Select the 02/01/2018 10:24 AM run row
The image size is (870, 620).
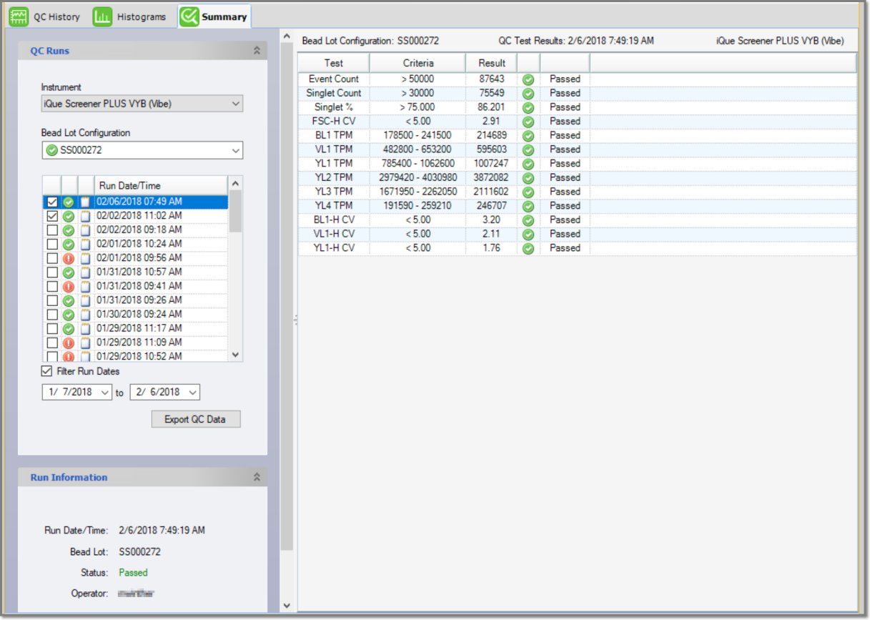136,245
